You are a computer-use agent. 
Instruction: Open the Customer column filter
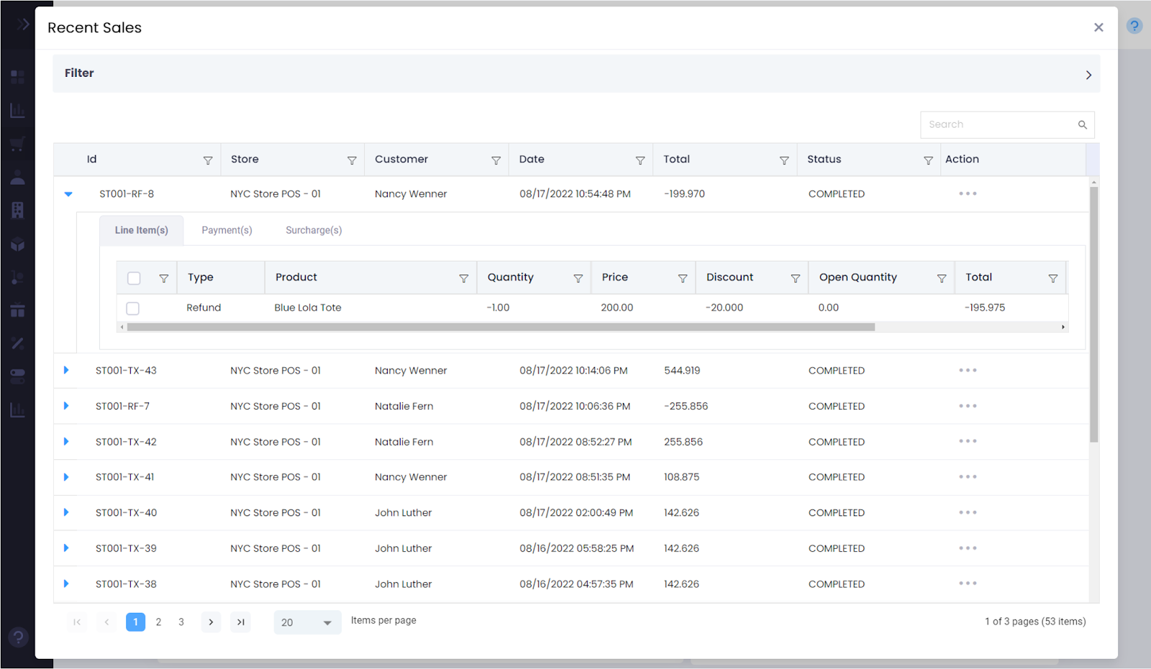(x=496, y=160)
